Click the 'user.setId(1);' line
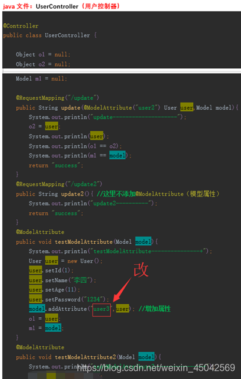Image resolution: width=241 pixels, height=379 pixels. point(51,271)
